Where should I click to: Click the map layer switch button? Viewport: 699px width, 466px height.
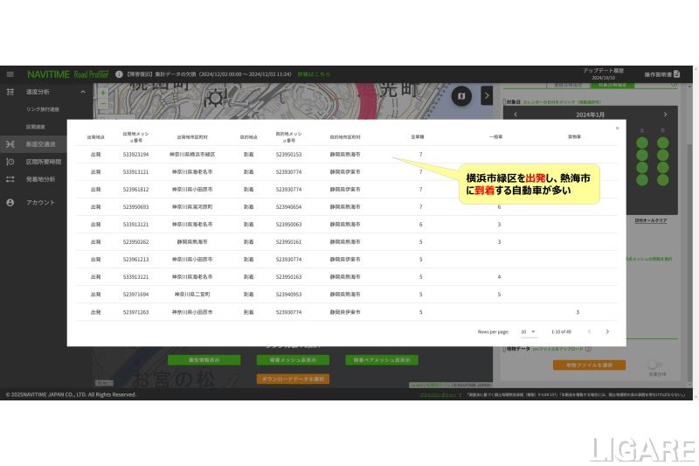[x=463, y=95]
